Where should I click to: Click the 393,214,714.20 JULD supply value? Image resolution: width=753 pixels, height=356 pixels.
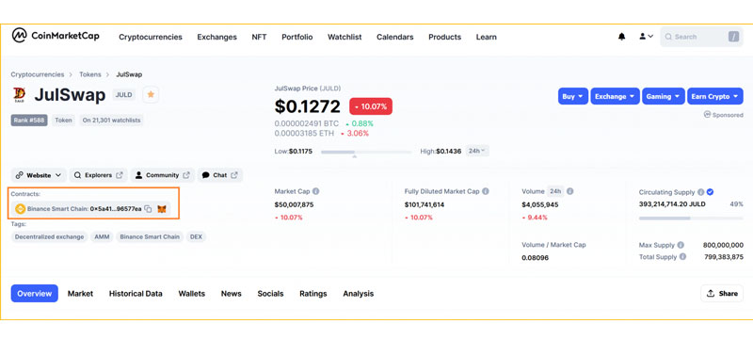coord(672,204)
